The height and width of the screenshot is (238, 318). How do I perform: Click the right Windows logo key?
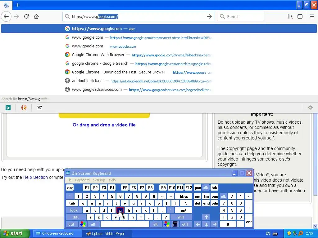(167, 224)
